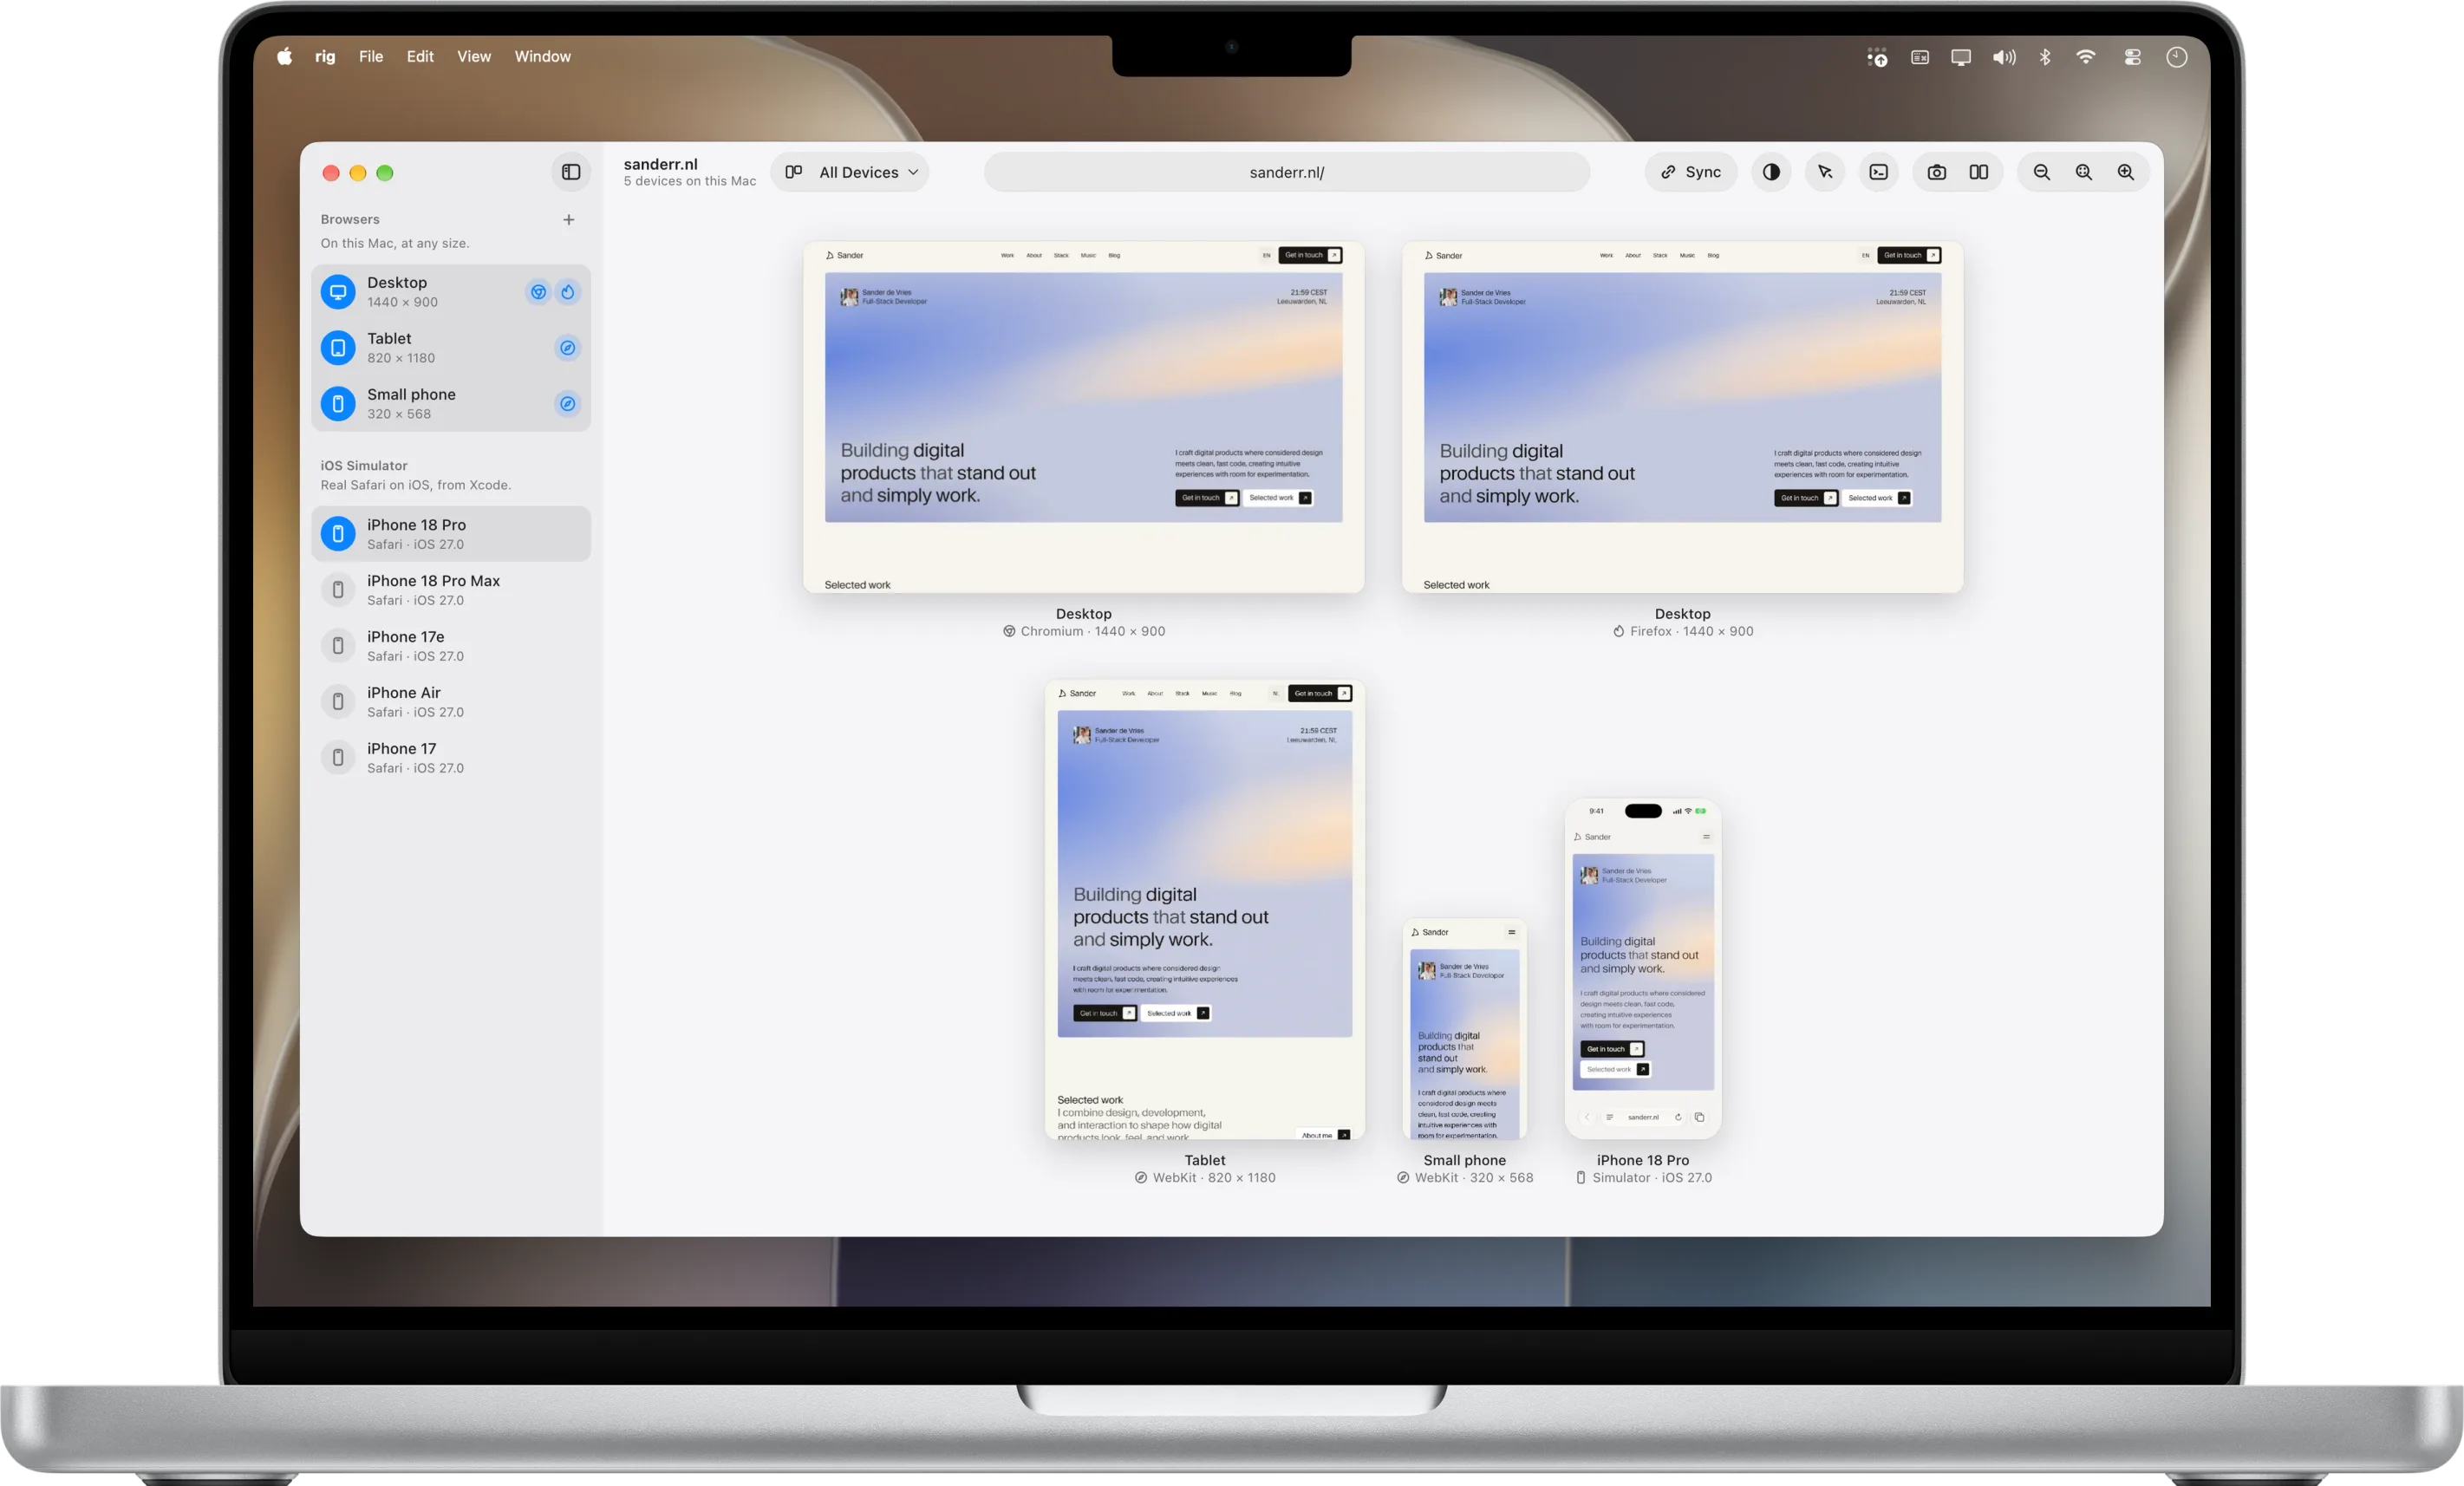The height and width of the screenshot is (1486, 2464).
Task: Click the zoom-to-fit magnifier icon
Action: pyautogui.click(x=2084, y=172)
